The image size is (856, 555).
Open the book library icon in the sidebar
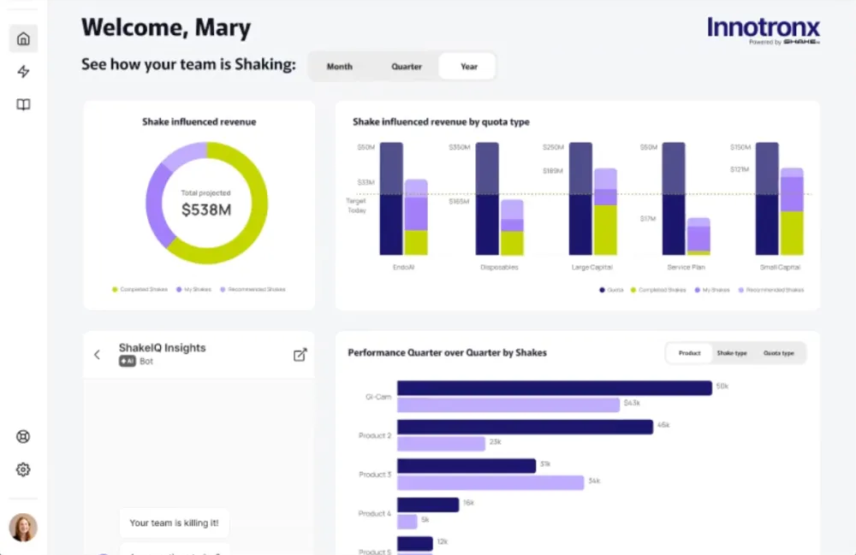coord(23,104)
